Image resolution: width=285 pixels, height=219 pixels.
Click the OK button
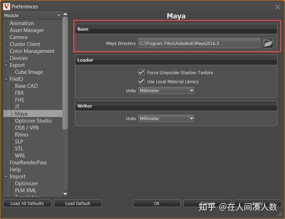[156, 203]
